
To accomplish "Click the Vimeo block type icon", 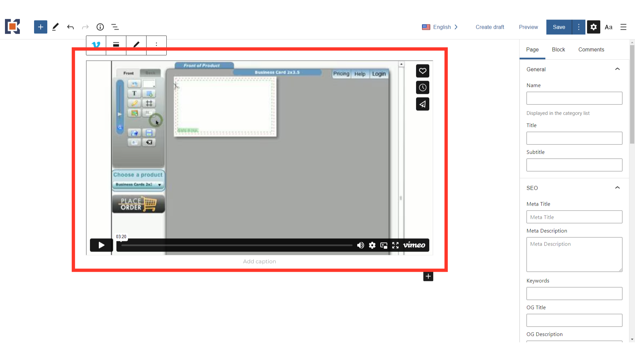I will 96,45.
